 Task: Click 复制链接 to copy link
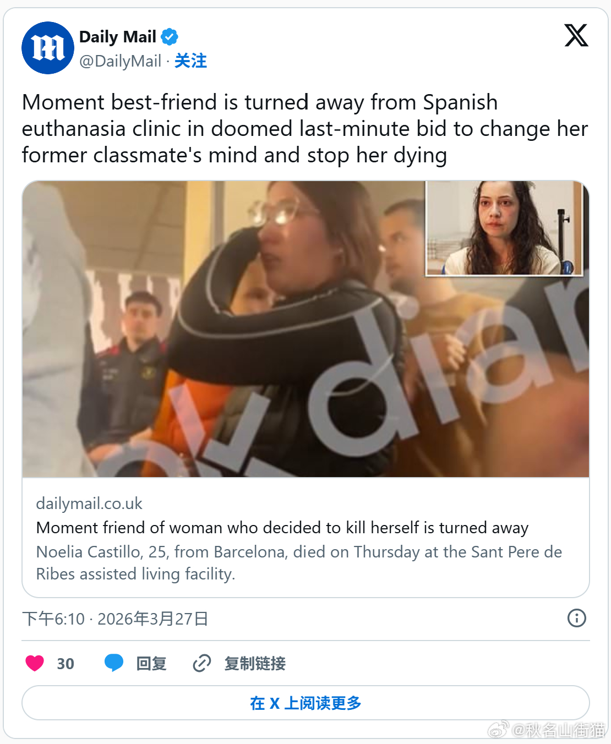[x=255, y=663]
